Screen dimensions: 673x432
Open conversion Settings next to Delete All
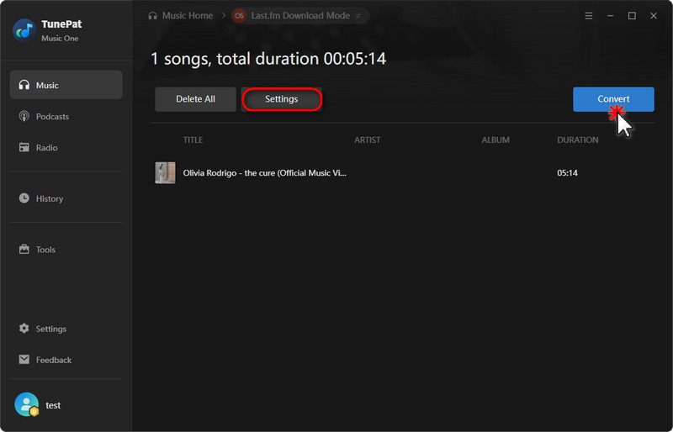282,99
